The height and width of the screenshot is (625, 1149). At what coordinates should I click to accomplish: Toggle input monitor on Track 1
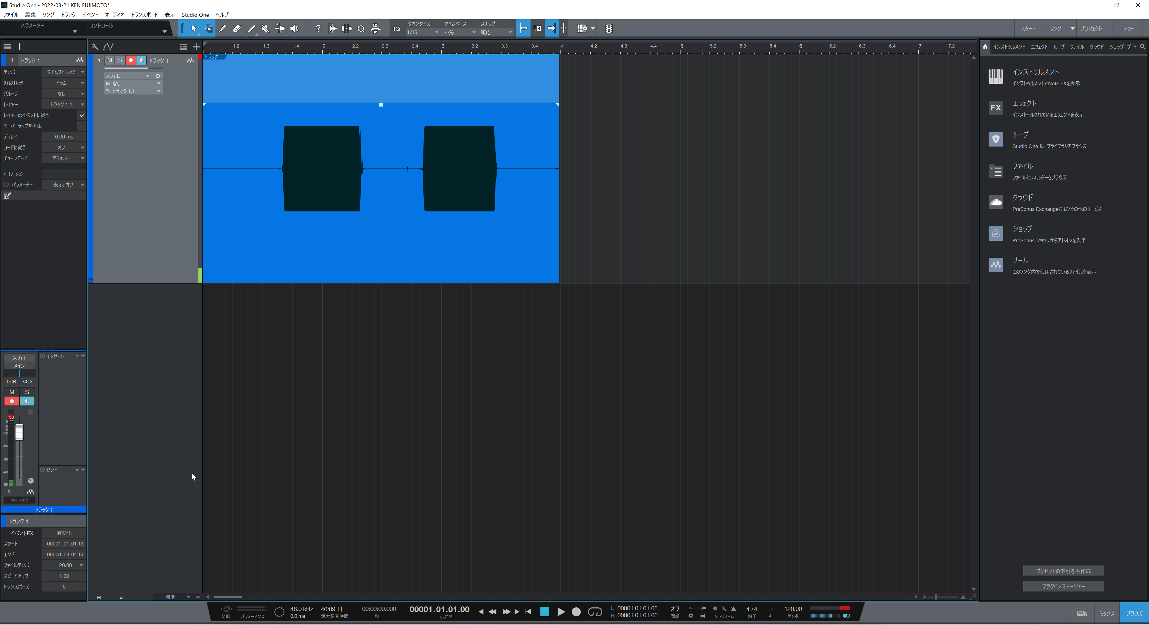[142, 60]
